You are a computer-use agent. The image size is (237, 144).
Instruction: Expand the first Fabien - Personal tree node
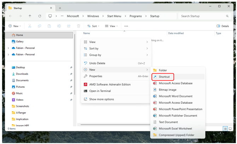coord(8,48)
